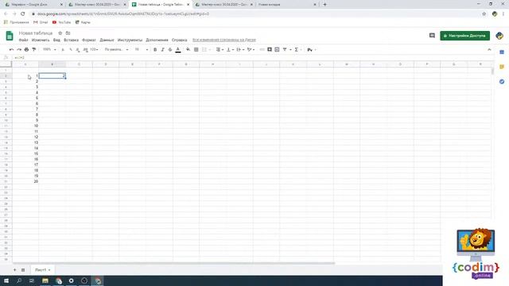This screenshot has width=509, height=286.
Task: Click the Filter funnel icon
Action: (x=285, y=49)
